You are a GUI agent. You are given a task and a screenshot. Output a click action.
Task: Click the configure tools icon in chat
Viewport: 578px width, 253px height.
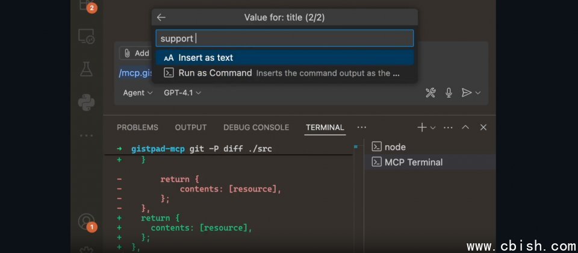(x=430, y=93)
